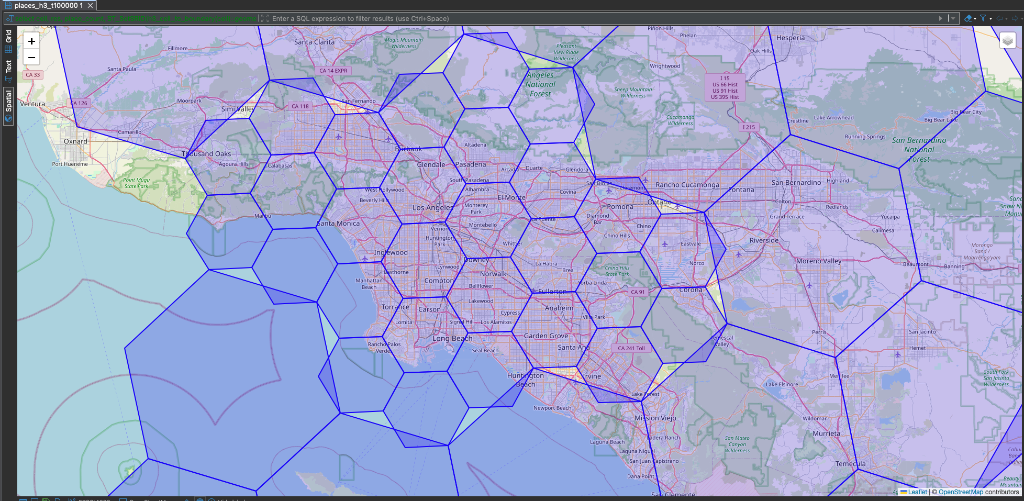Open the filter icon's dropdown arrow
The image size is (1024, 501).
tap(990, 18)
